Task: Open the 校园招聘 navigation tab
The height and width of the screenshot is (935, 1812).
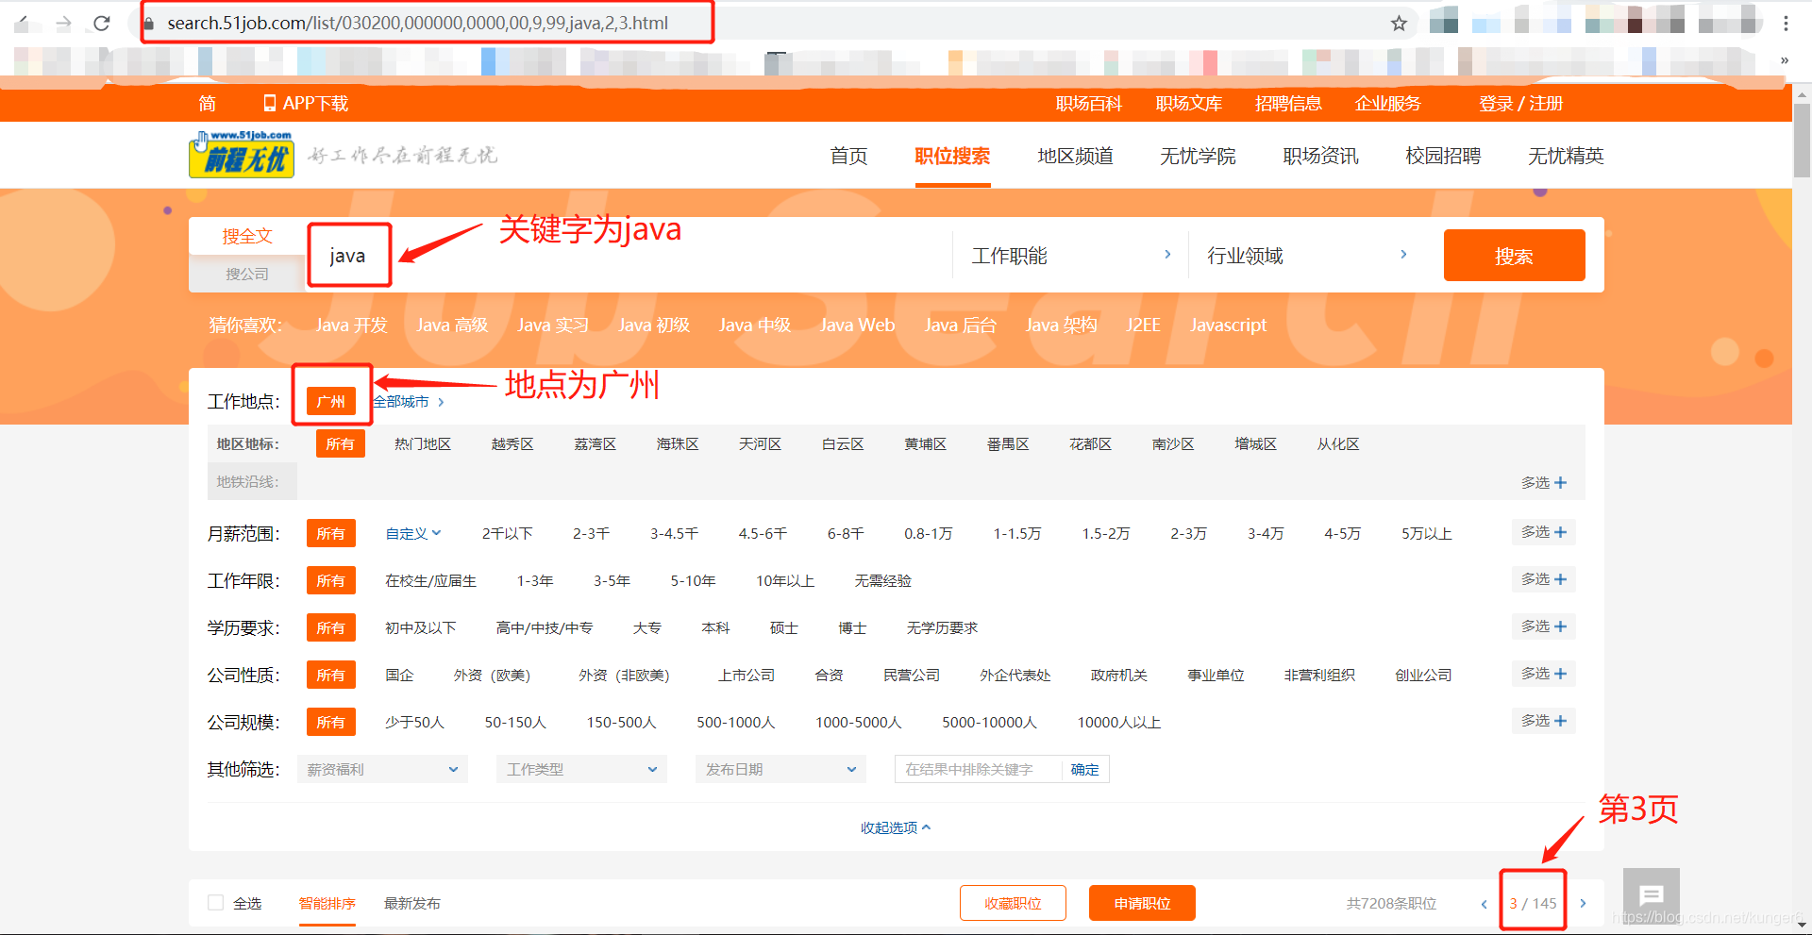Action: pos(1443,156)
